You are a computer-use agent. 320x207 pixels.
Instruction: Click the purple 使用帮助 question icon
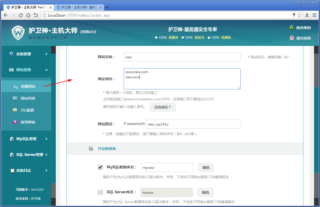click(x=15, y=122)
